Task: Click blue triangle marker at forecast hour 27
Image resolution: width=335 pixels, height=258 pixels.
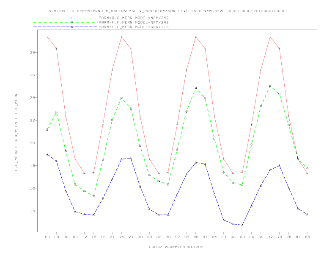Action: coord(131,159)
